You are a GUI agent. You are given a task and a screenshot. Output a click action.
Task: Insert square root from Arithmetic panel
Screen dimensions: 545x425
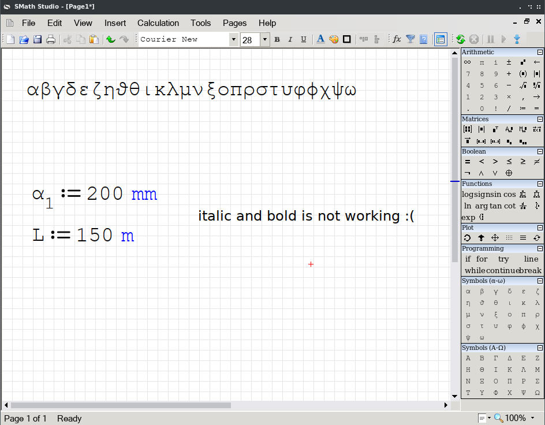click(523, 85)
